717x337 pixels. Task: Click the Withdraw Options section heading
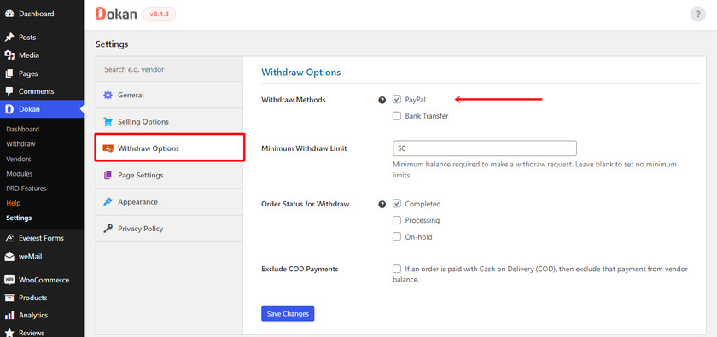(x=300, y=73)
